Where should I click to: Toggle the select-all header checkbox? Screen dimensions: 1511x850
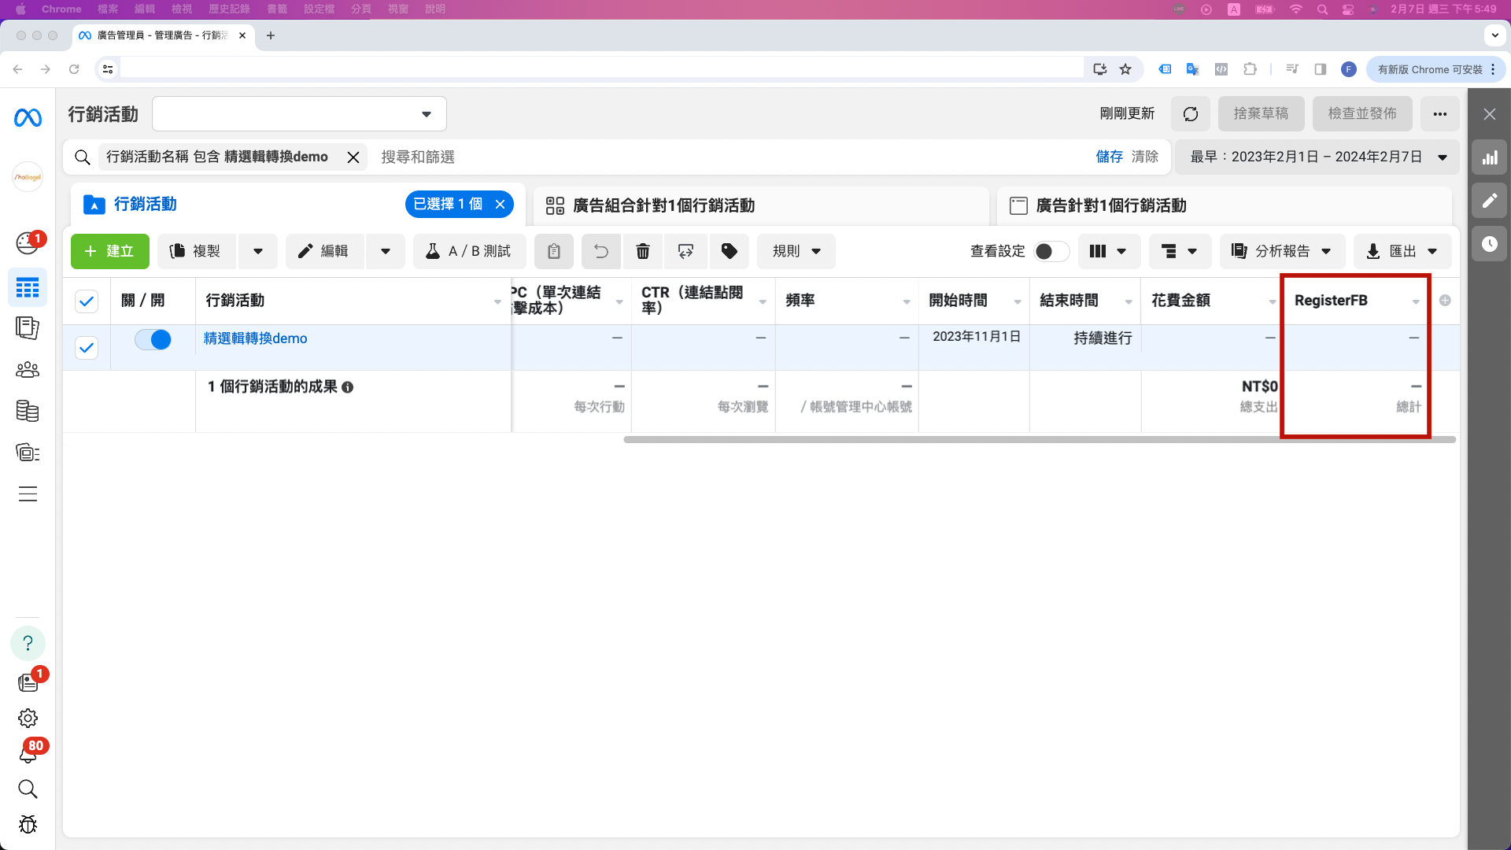[x=87, y=301]
